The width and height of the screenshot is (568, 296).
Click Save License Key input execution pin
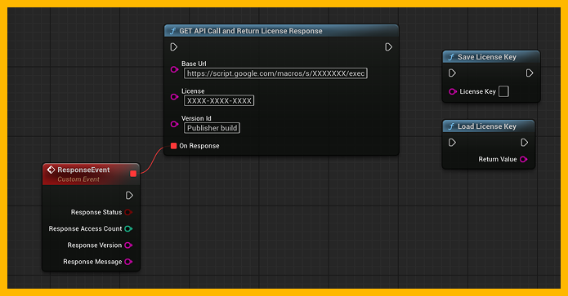click(x=452, y=73)
